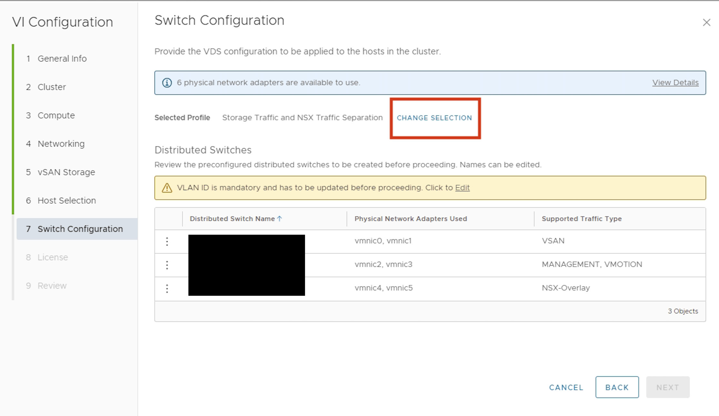Go to General Info step
The height and width of the screenshot is (416, 719).
62,59
